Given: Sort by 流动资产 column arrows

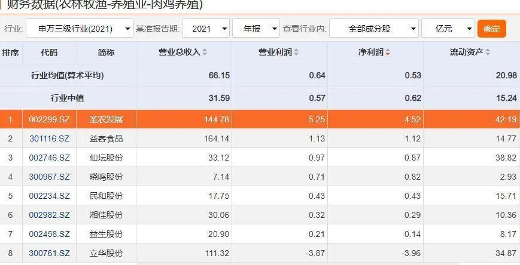Looking at the screenshot, I should coord(487,53).
